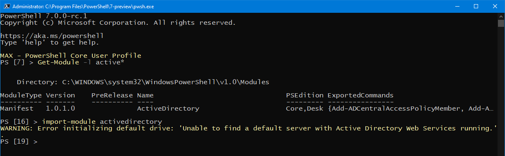Click the version number 1.0.1.0
This screenshot has height=156, width=505.
coord(60,109)
